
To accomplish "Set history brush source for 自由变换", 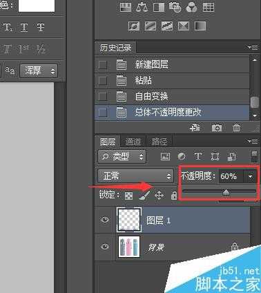I will point(103,97).
